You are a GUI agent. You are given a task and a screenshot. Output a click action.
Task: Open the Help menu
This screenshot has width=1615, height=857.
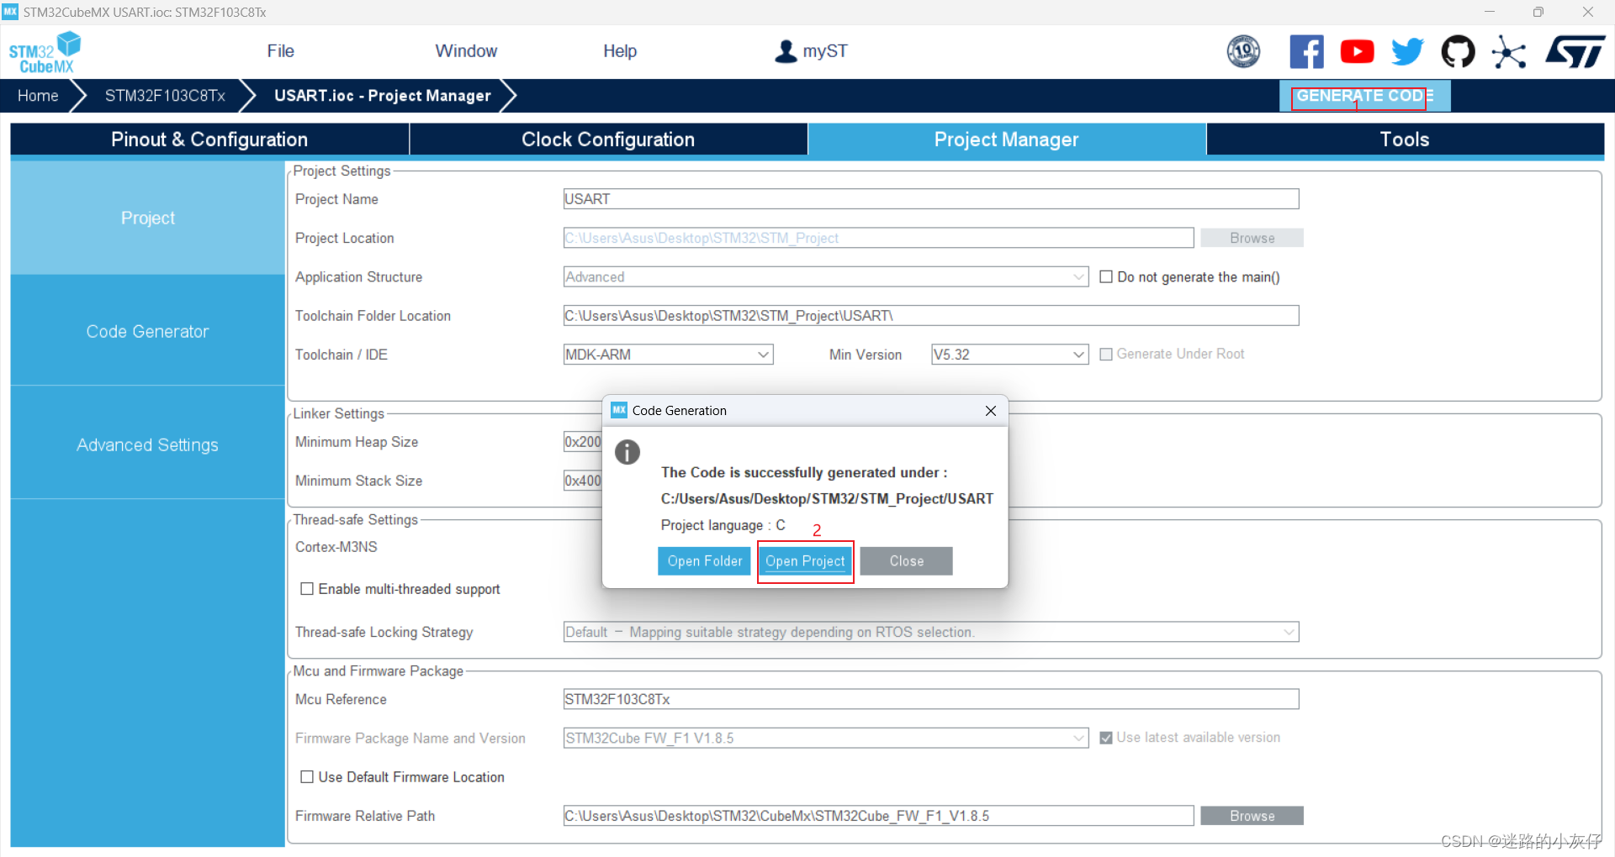point(620,51)
